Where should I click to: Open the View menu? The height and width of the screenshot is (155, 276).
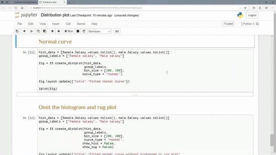click(43, 24)
